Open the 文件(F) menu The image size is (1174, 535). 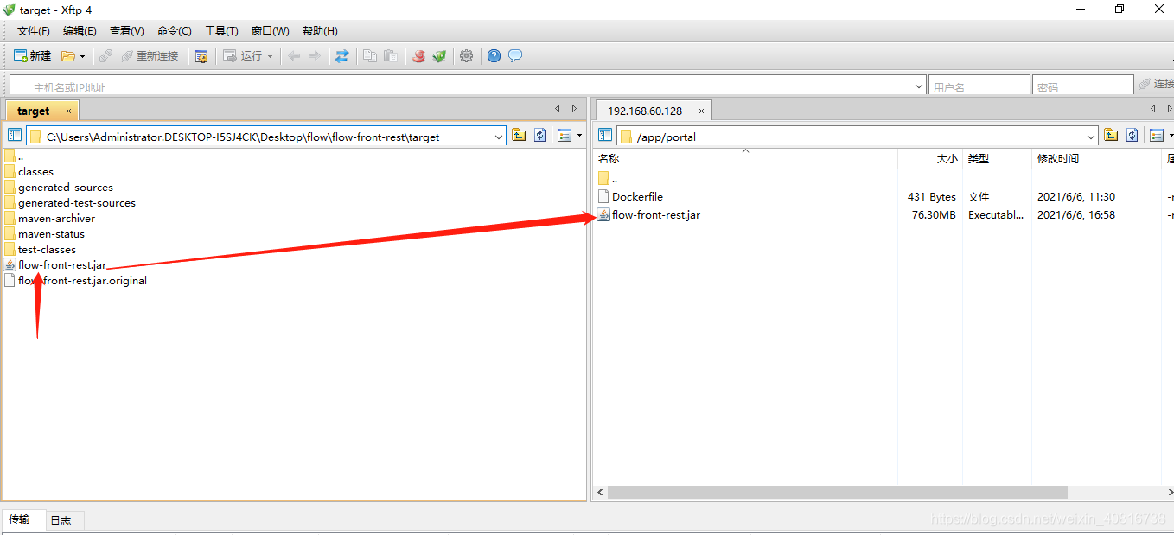[34, 31]
